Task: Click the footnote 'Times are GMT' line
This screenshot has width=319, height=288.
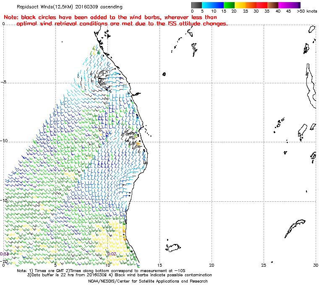Action: pyautogui.click(x=101, y=270)
